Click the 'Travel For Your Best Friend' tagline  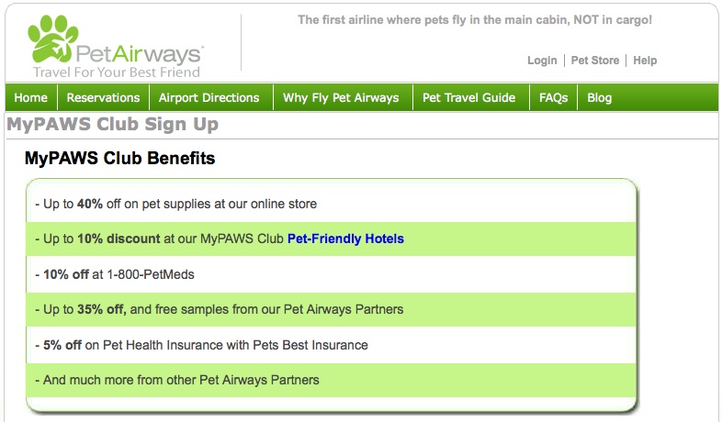pos(117,72)
